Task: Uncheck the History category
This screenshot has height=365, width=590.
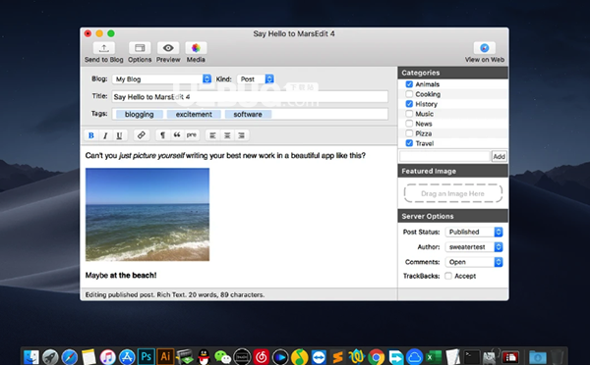Action: click(x=409, y=104)
